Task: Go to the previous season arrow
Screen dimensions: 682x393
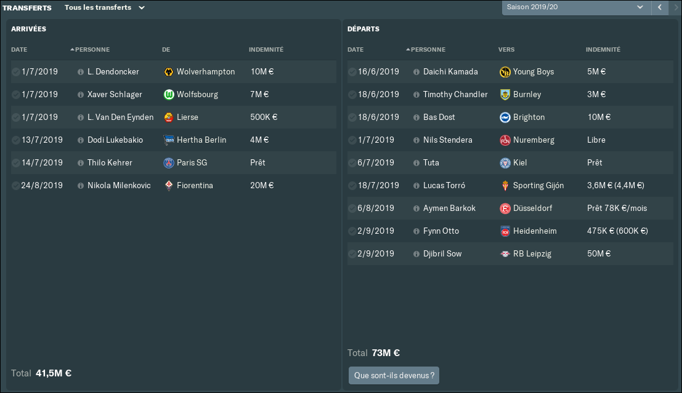Action: [x=660, y=7]
